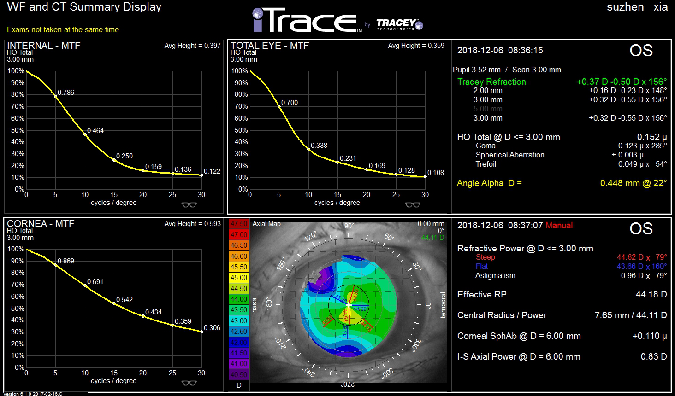Screen dimensions: 675x396
Task: Click the Coma value 0.123 µ x 285°
Action: (643, 146)
